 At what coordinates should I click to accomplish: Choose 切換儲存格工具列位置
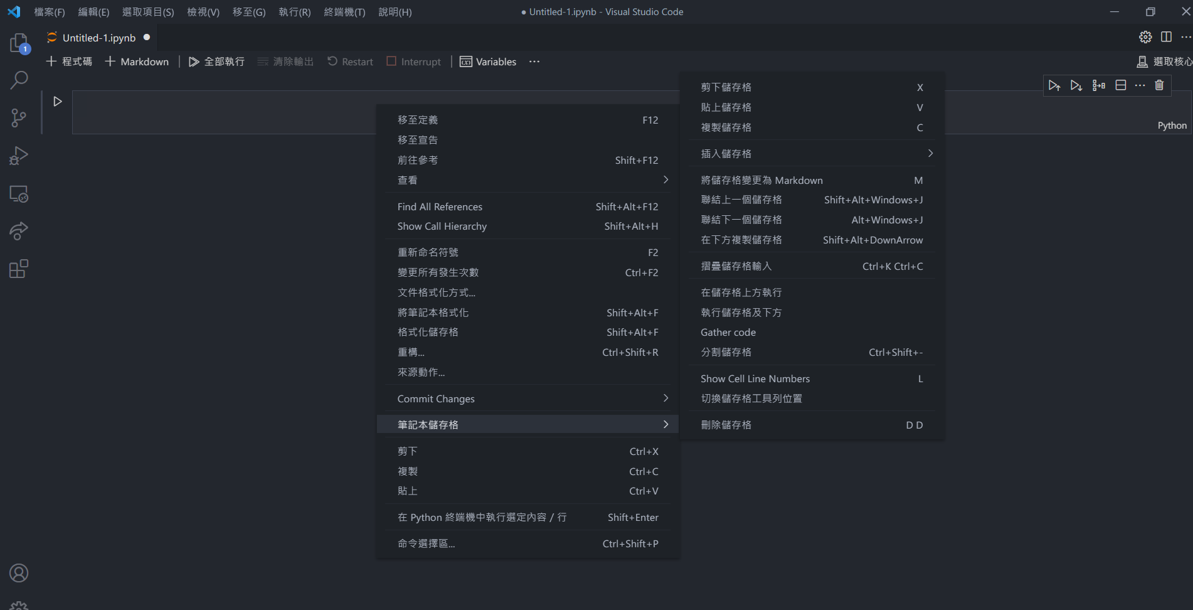pyautogui.click(x=812, y=399)
